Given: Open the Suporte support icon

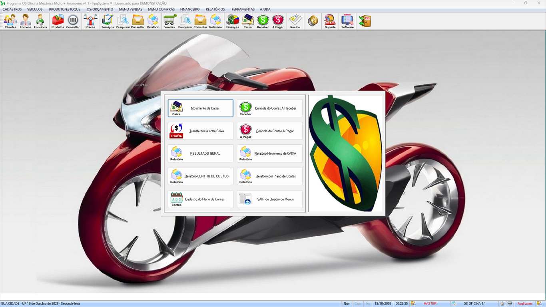Looking at the screenshot, I should click(x=330, y=21).
